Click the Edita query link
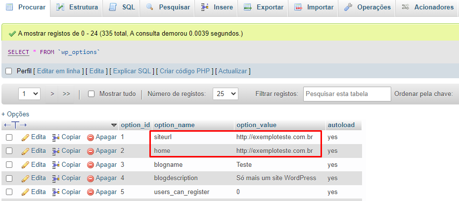The image size is (459, 201). click(96, 71)
